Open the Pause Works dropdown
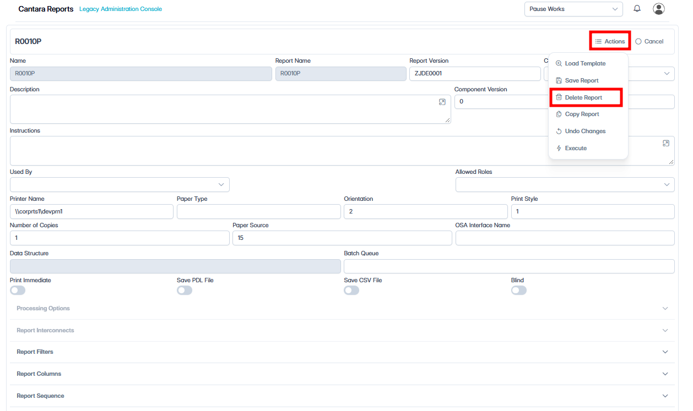Viewport: 693px width, 411px height. 573,9
